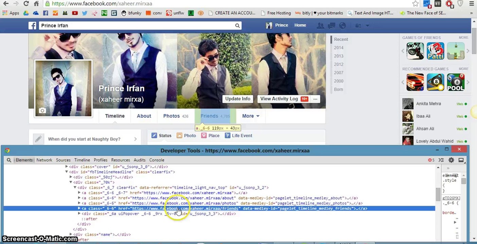477x244 pixels.
Task: Open the 3 Patti game icon
Action: coord(435,51)
